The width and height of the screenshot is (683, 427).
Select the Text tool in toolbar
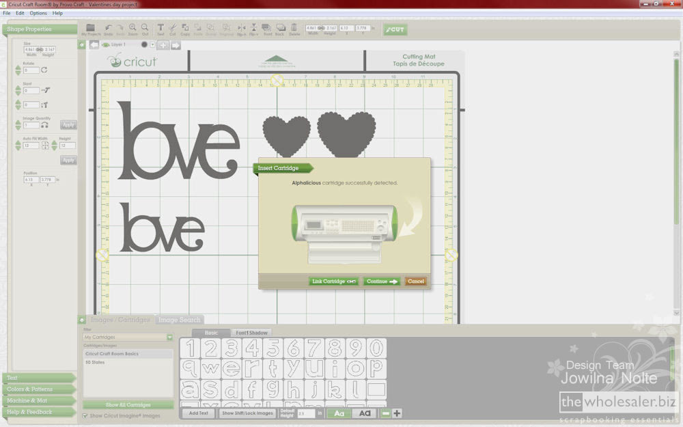(x=161, y=27)
